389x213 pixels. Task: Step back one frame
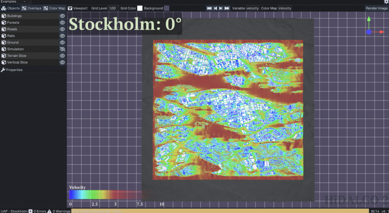click(215, 8)
